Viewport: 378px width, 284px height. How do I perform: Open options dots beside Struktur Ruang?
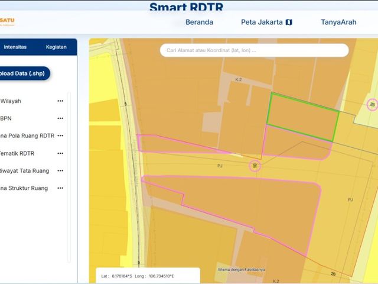coord(60,188)
